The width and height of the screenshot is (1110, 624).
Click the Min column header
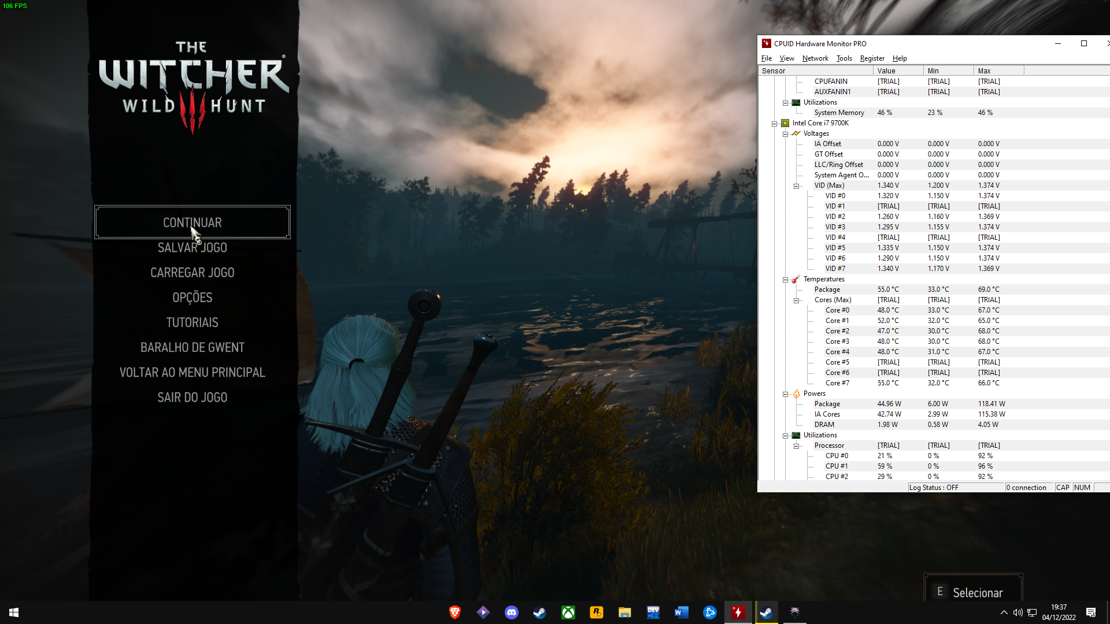[x=948, y=70]
